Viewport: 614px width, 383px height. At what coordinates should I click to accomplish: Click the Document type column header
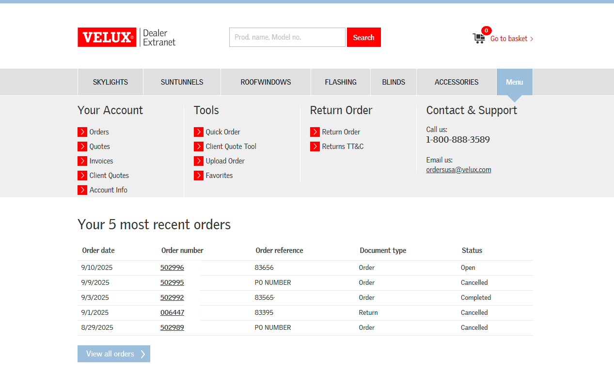(383, 250)
